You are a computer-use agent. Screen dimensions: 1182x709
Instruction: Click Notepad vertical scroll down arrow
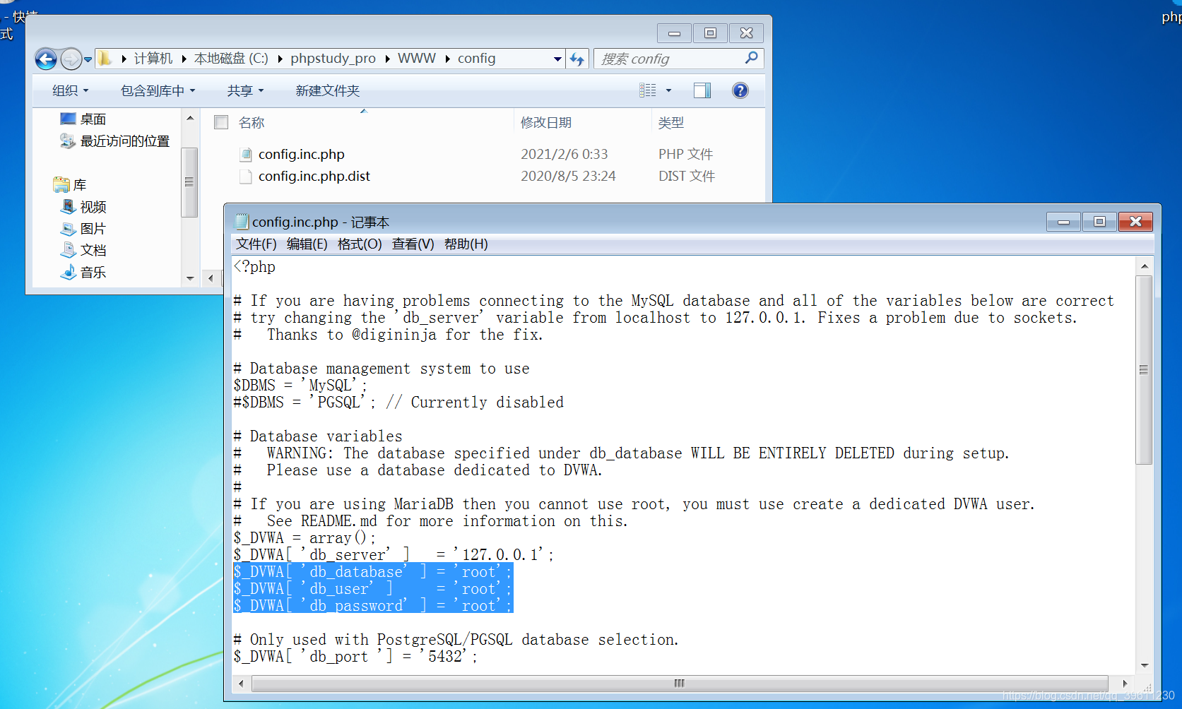click(1144, 665)
